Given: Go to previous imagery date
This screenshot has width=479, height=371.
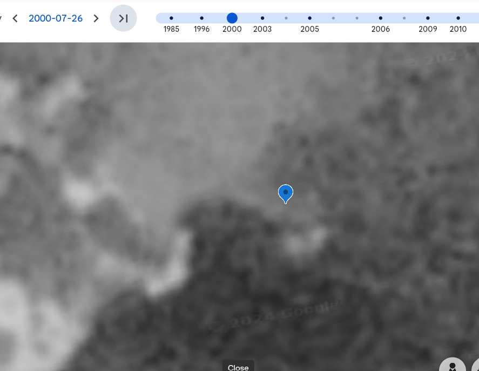Looking at the screenshot, I should (x=15, y=18).
